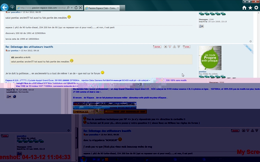Open the address bar autocomplete dropdown arrow
260x162 pixels.
click(x=72, y=7)
